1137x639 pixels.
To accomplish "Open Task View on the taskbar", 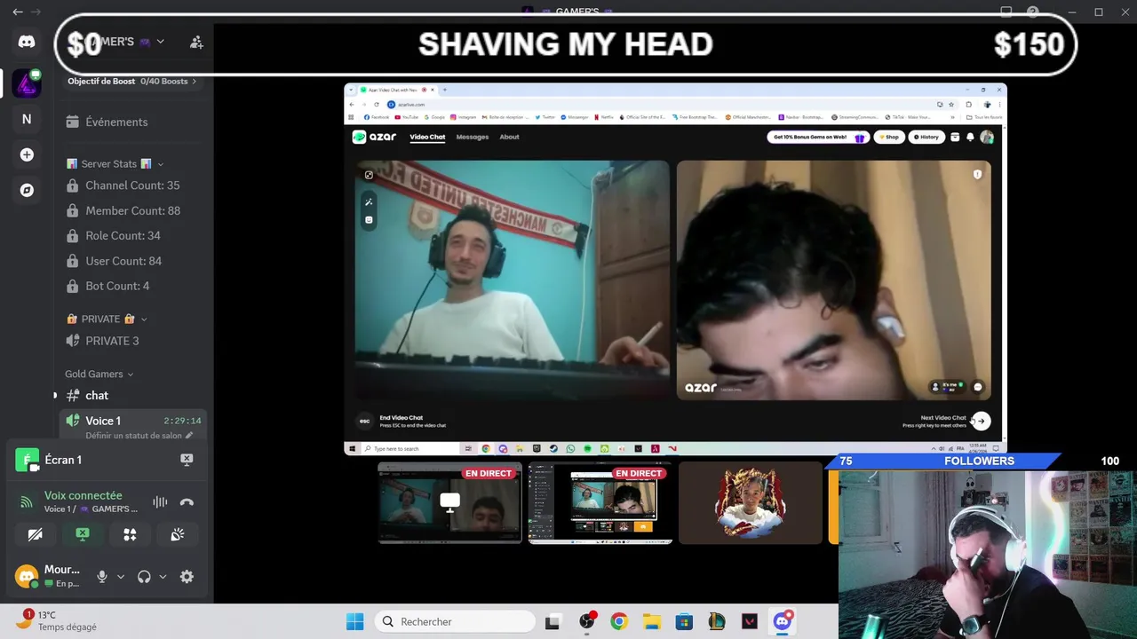I will pos(553,621).
